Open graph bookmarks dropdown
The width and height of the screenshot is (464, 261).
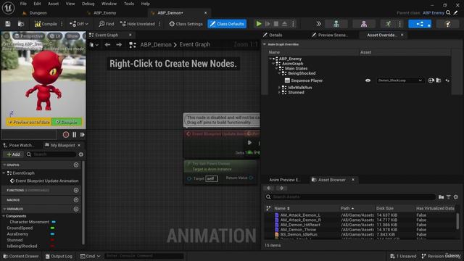[x=94, y=45]
